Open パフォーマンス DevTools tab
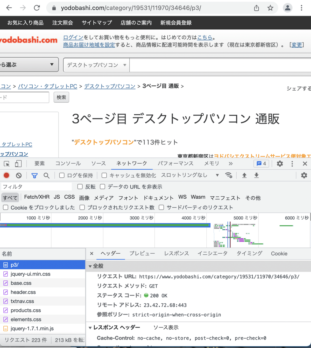The height and width of the screenshot is (348, 311). (x=175, y=164)
